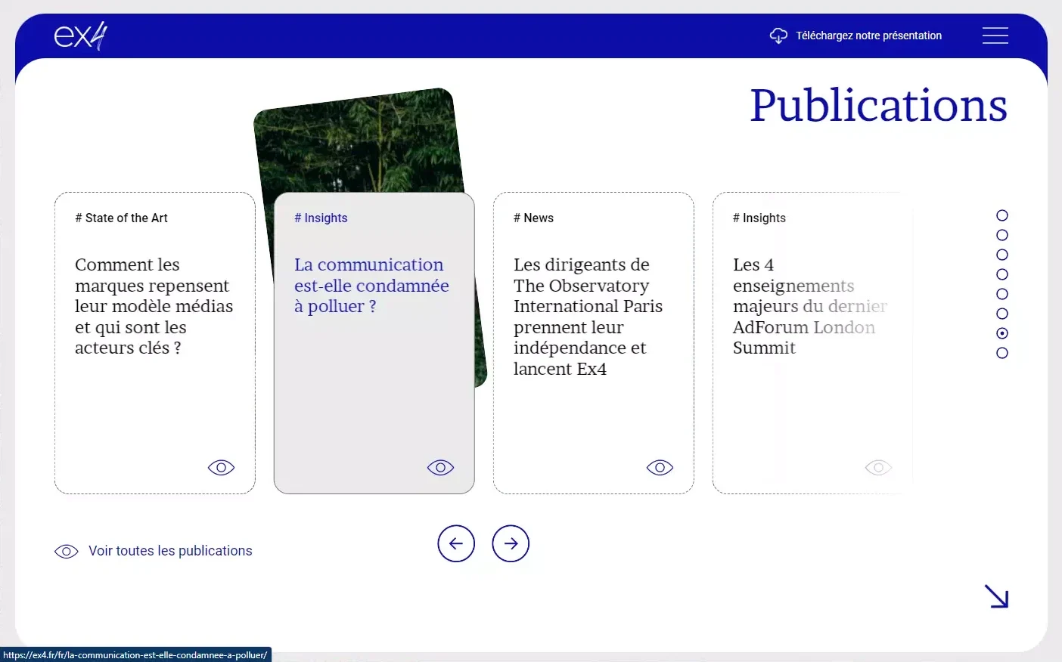Viewport: 1062px width, 662px height.
Task: Click eye icon on La communication card
Action: (440, 468)
